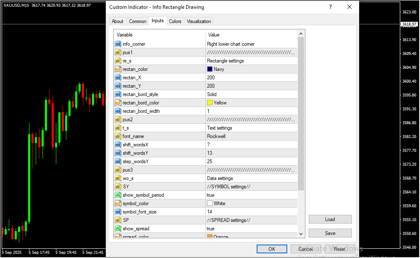Open the rectan_color Navy color dropdown
420x258 pixels.
[251, 69]
